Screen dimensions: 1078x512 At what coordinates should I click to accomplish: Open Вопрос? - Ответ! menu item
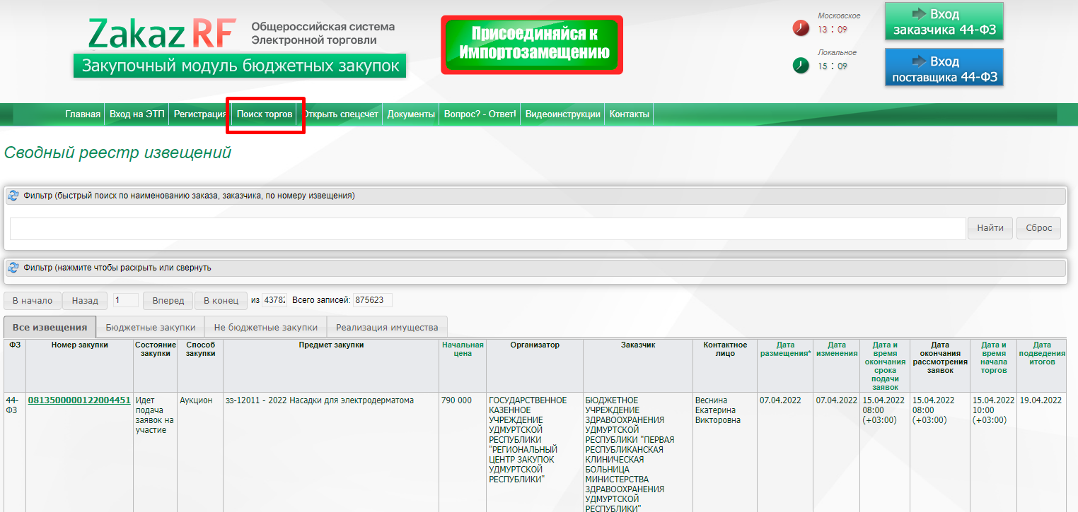(480, 114)
